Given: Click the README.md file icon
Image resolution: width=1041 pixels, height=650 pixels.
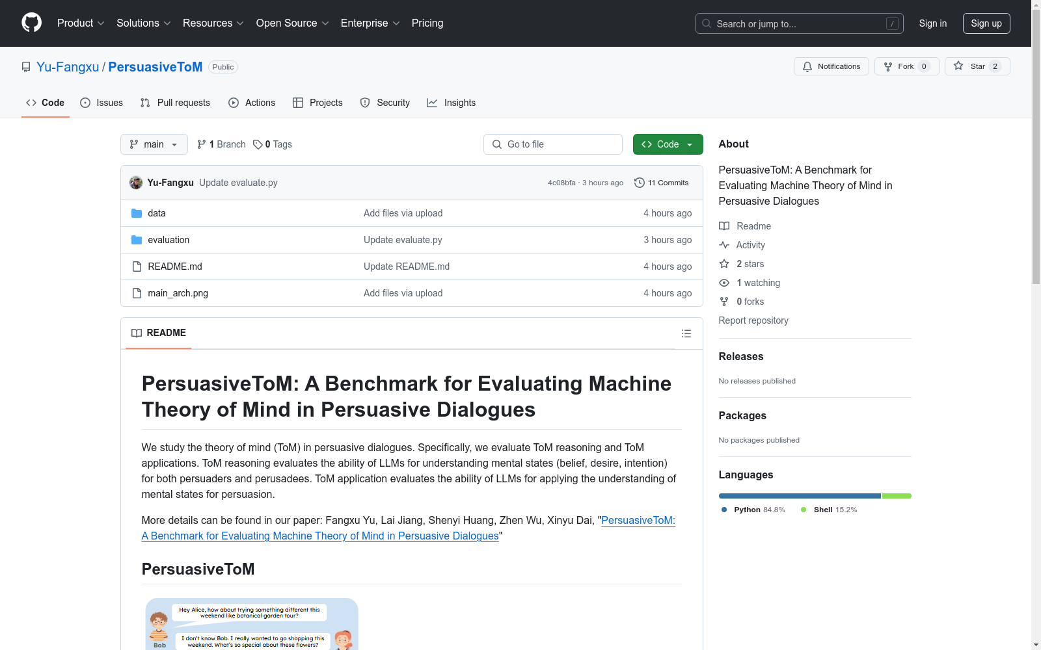Looking at the screenshot, I should click(x=137, y=266).
